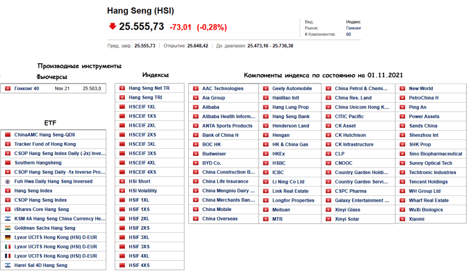Screen dimensions: 467x272
Task: Click the Hong Kong flag next to Tencent Holdings
Action: pyautogui.click(x=402, y=182)
